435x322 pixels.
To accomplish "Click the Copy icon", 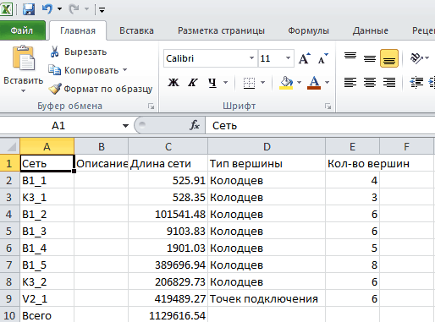I will coord(54,70).
